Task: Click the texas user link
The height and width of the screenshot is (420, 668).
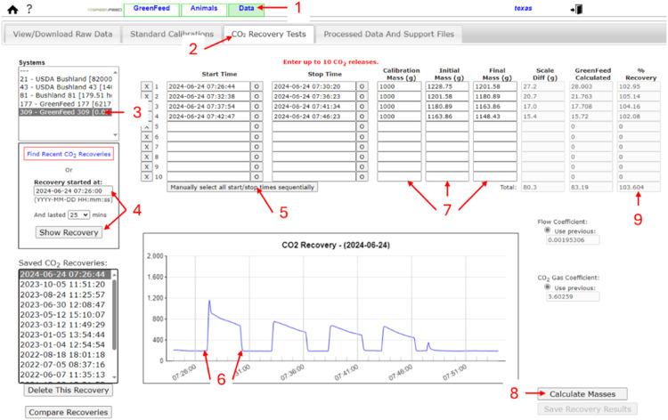Action: point(523,8)
